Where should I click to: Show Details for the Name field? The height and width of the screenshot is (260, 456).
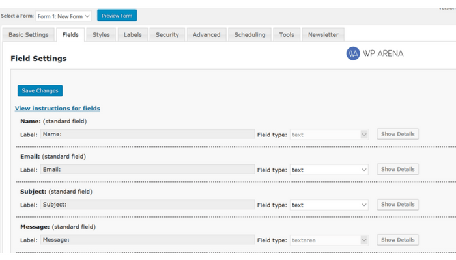click(398, 134)
